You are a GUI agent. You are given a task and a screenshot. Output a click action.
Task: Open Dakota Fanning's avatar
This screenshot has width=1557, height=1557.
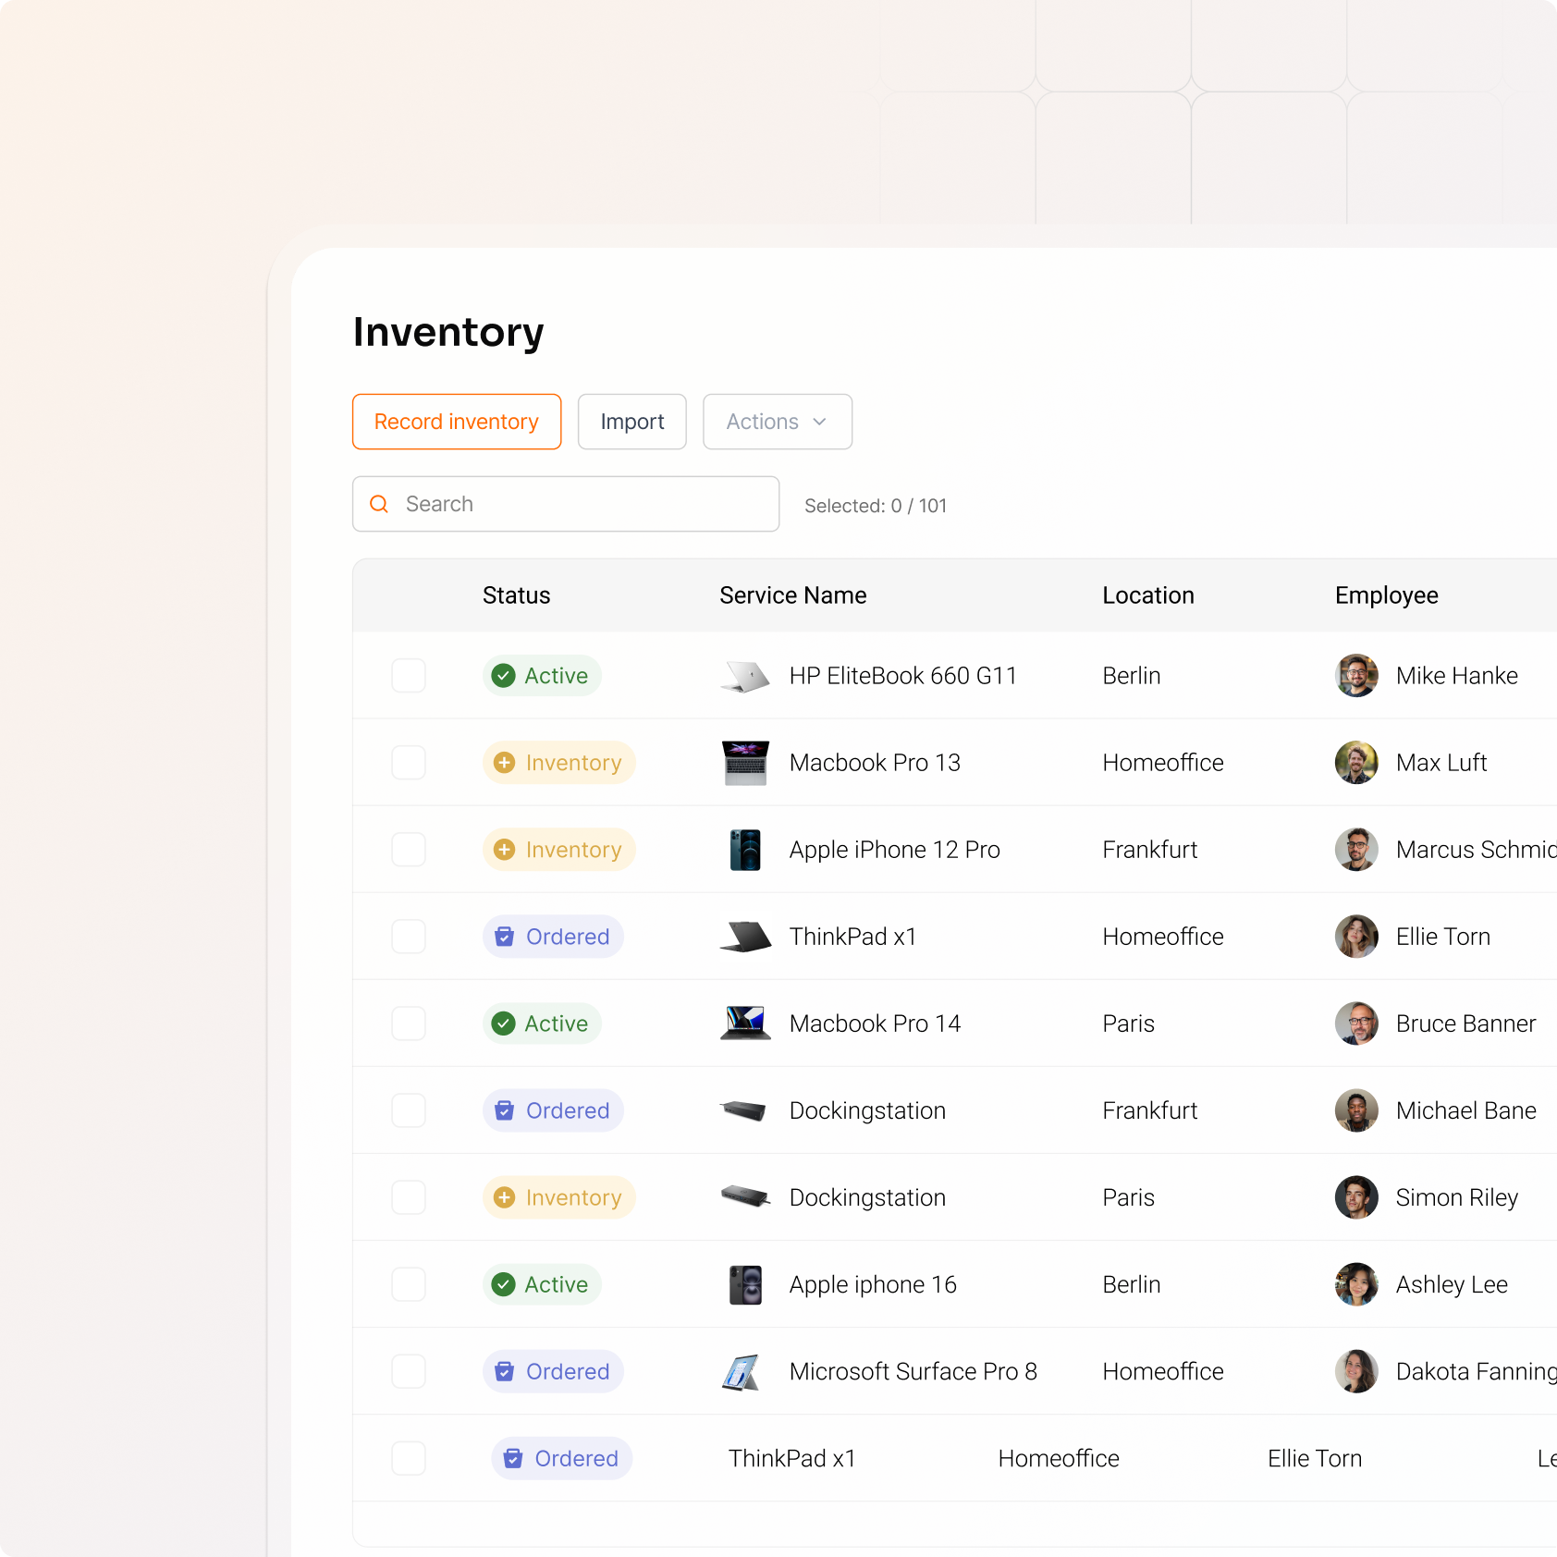(x=1356, y=1371)
